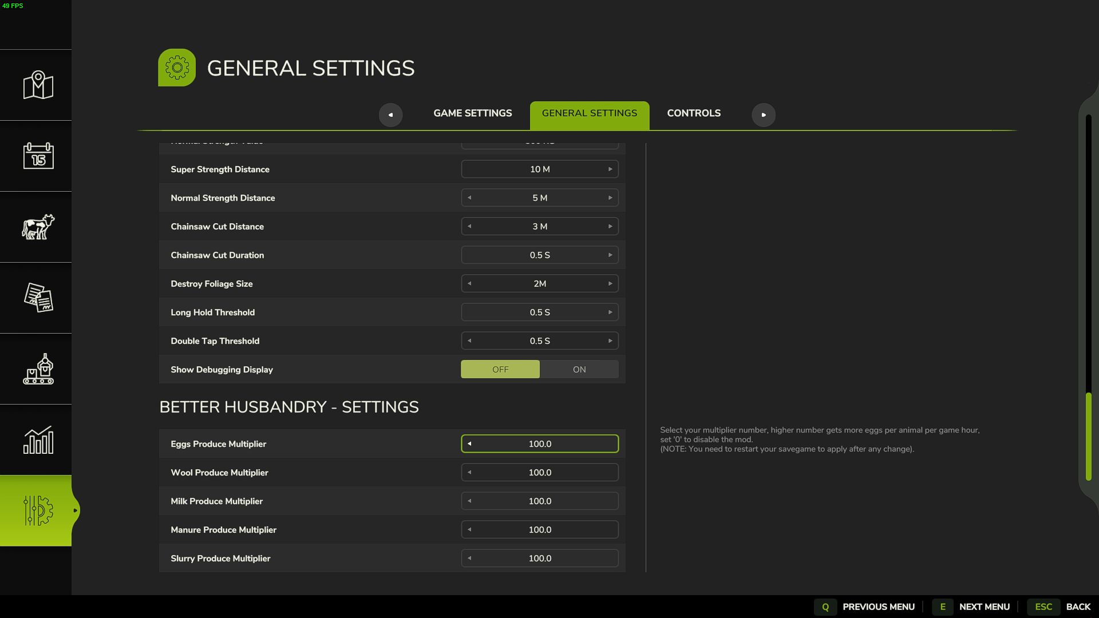Screen dimensions: 1099x618
Task: Click right arrow on Super Strength Distance
Action: [x=610, y=169]
